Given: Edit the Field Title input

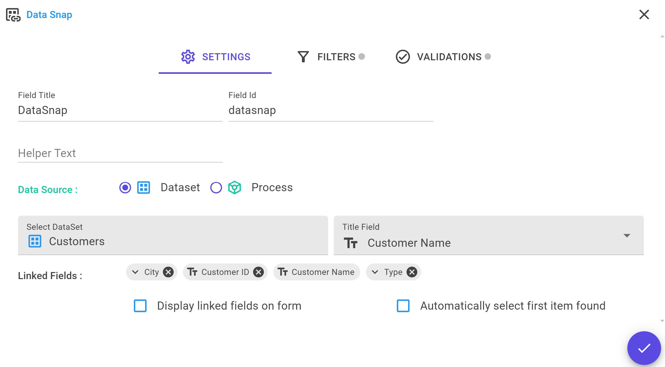Looking at the screenshot, I should pyautogui.click(x=120, y=110).
